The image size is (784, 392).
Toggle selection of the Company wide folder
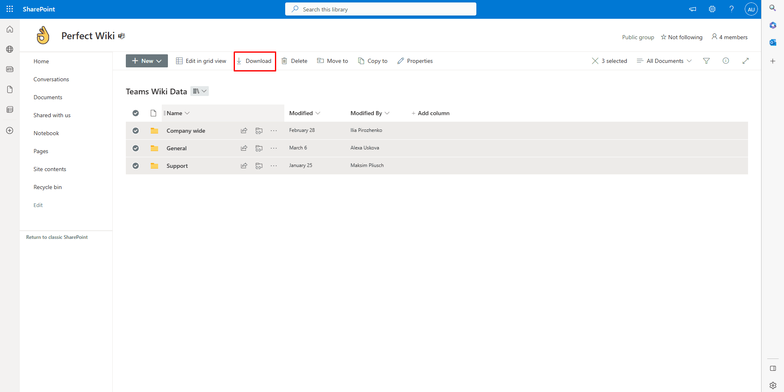point(135,131)
